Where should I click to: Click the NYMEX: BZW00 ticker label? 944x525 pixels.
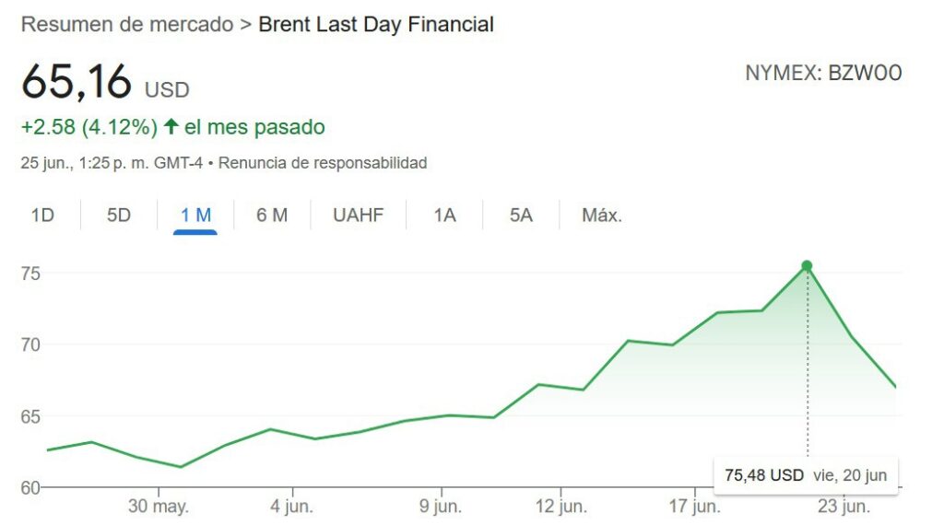click(823, 74)
